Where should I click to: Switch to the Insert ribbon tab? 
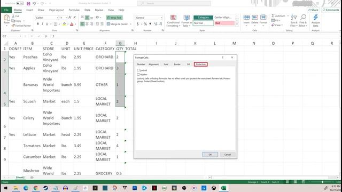coord(30,10)
